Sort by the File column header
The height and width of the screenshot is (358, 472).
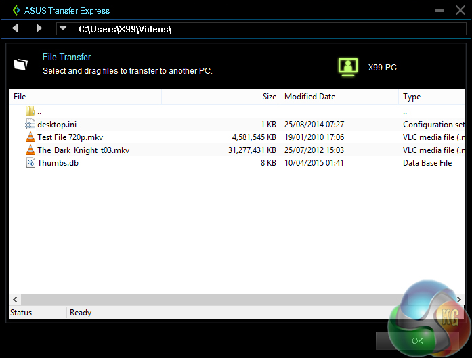(x=85, y=97)
